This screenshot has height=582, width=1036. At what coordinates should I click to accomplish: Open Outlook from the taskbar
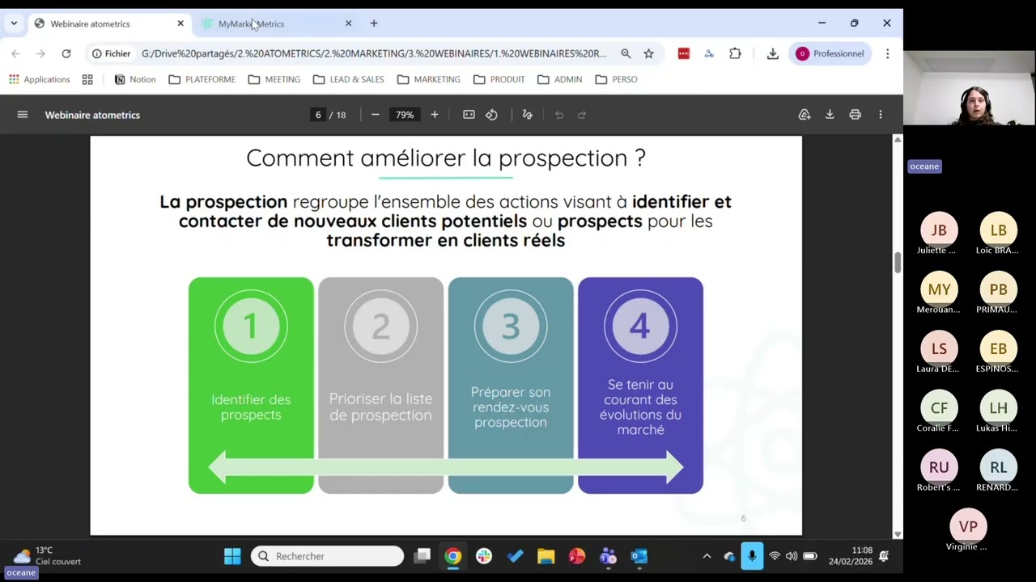point(639,556)
